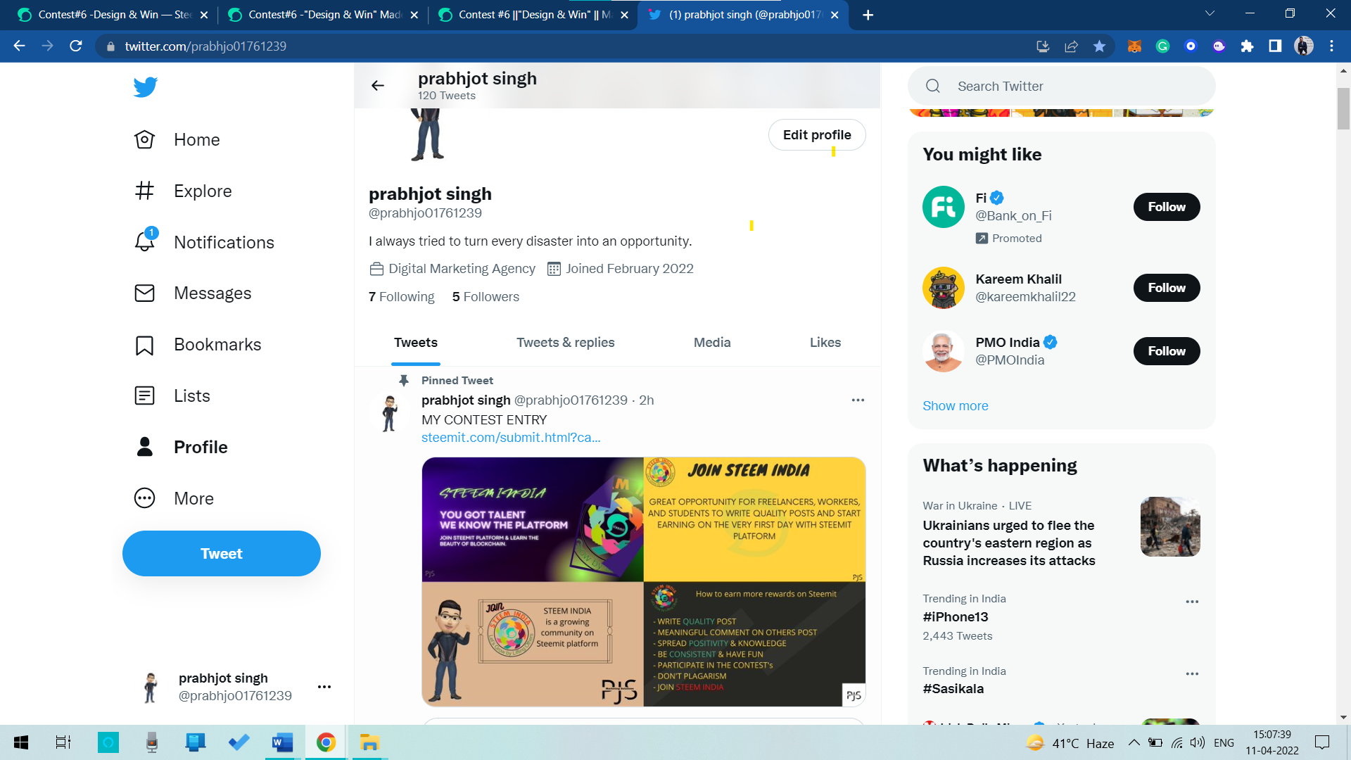This screenshot has height=760, width=1351.
Task: Click the Edit profile button
Action: pyautogui.click(x=817, y=135)
